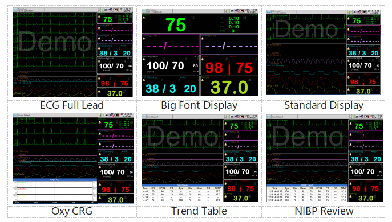Click SpO2 alarm bell in Oxy CRG screen

(100, 184)
